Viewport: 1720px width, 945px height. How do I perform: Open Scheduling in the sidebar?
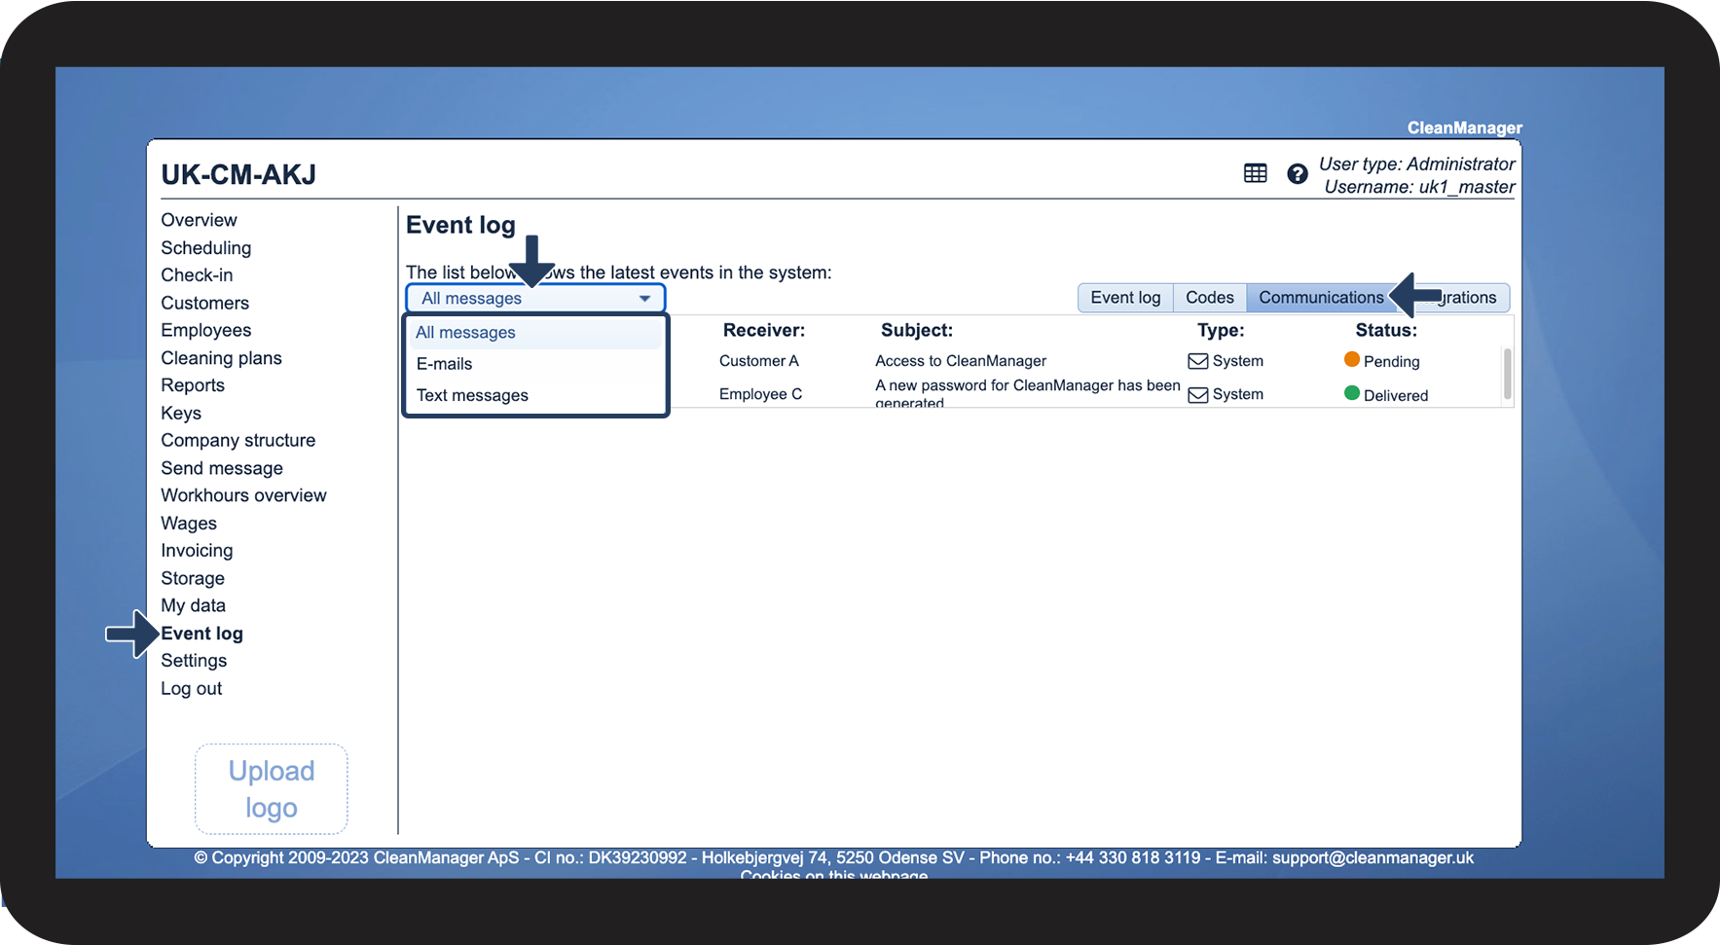coord(206,248)
